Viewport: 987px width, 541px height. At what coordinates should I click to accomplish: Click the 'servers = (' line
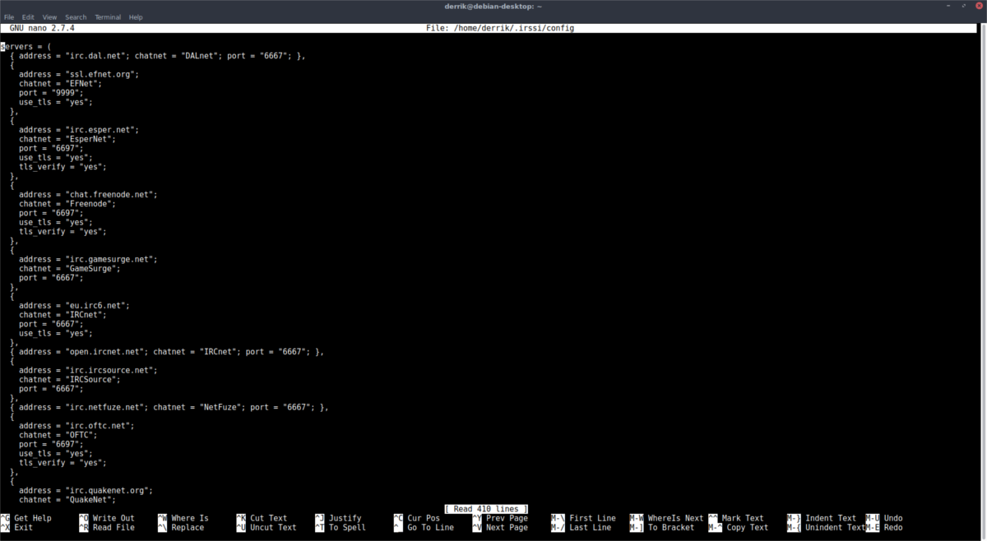coord(26,47)
